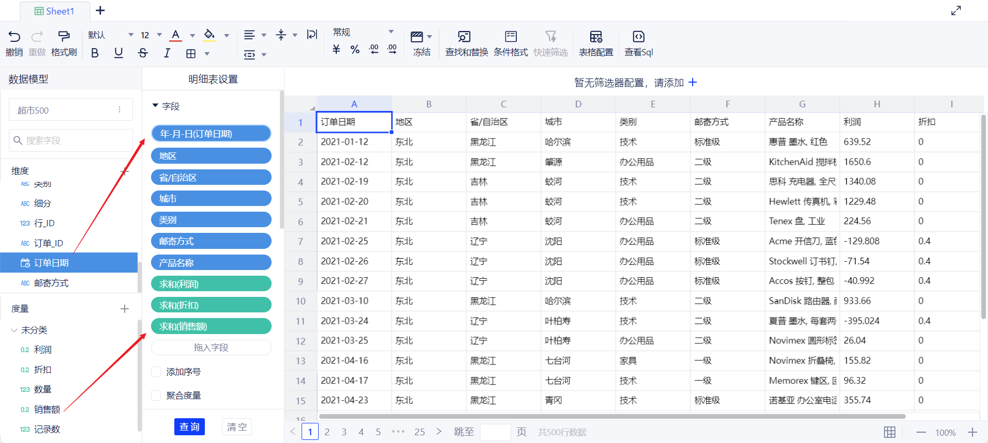Click the fullscreen expand icon
The height and width of the screenshot is (443, 988).
[956, 11]
